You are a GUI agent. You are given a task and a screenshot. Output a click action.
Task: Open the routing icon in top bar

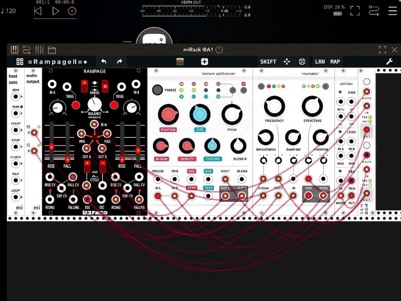pyautogui.click(x=374, y=11)
